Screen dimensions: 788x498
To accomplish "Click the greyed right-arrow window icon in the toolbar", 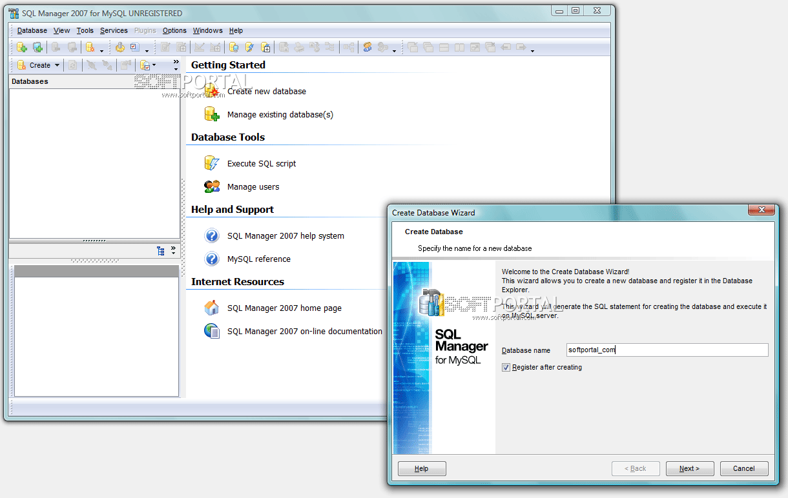I will (521, 47).
